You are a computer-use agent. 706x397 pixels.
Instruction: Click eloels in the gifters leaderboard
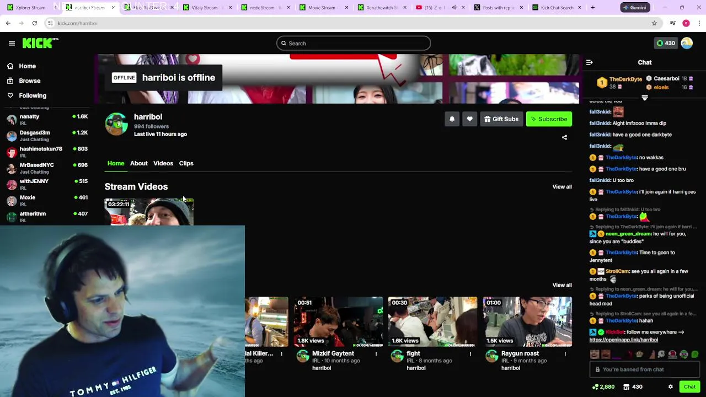tap(661, 87)
